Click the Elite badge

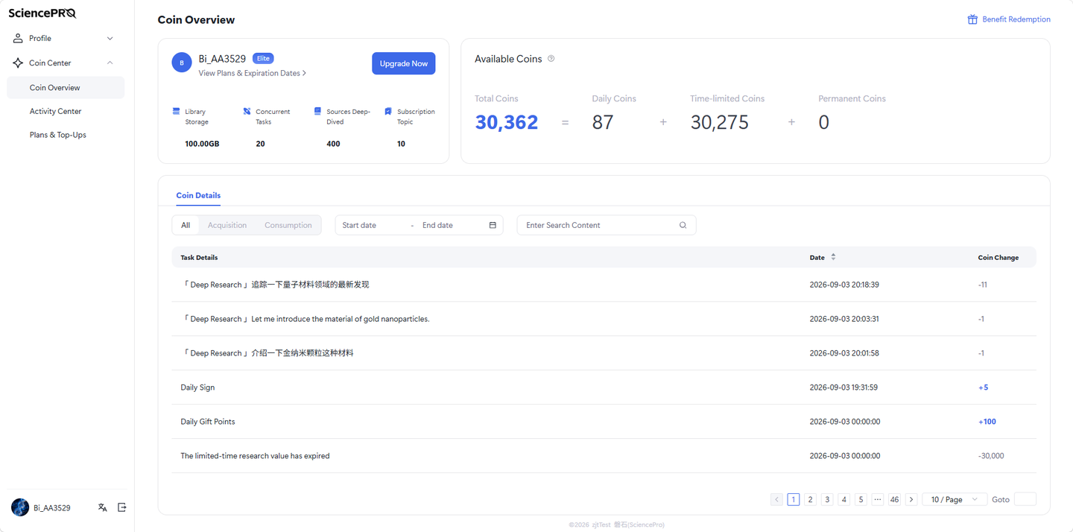263,58
